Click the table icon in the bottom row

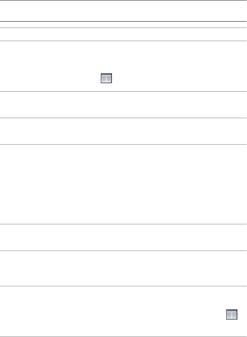[232, 314]
